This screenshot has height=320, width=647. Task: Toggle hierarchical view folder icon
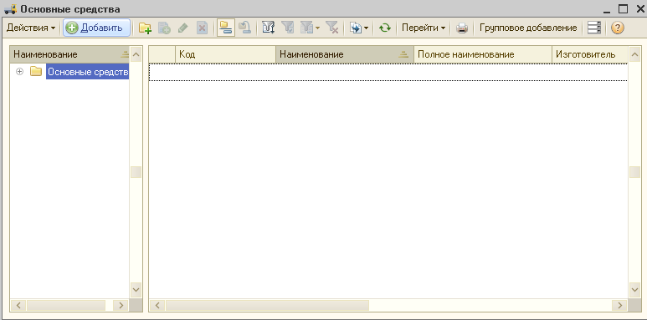[226, 28]
